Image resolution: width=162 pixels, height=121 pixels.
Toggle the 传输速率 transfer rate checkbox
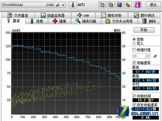(134, 63)
